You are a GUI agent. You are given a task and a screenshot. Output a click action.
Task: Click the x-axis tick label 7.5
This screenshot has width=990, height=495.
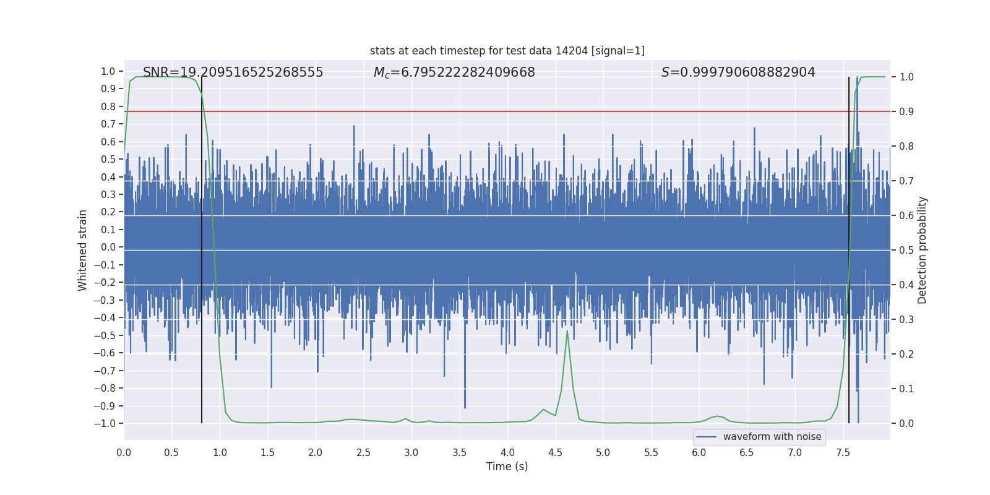(x=843, y=452)
